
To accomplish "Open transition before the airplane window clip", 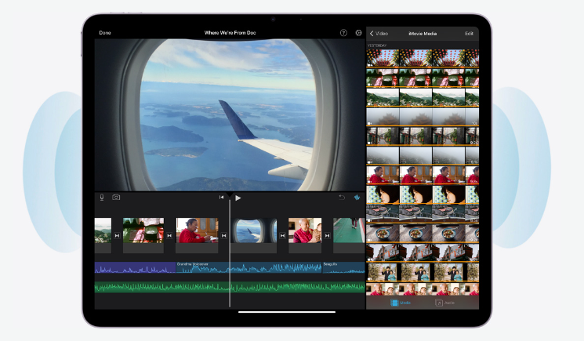I will point(224,236).
